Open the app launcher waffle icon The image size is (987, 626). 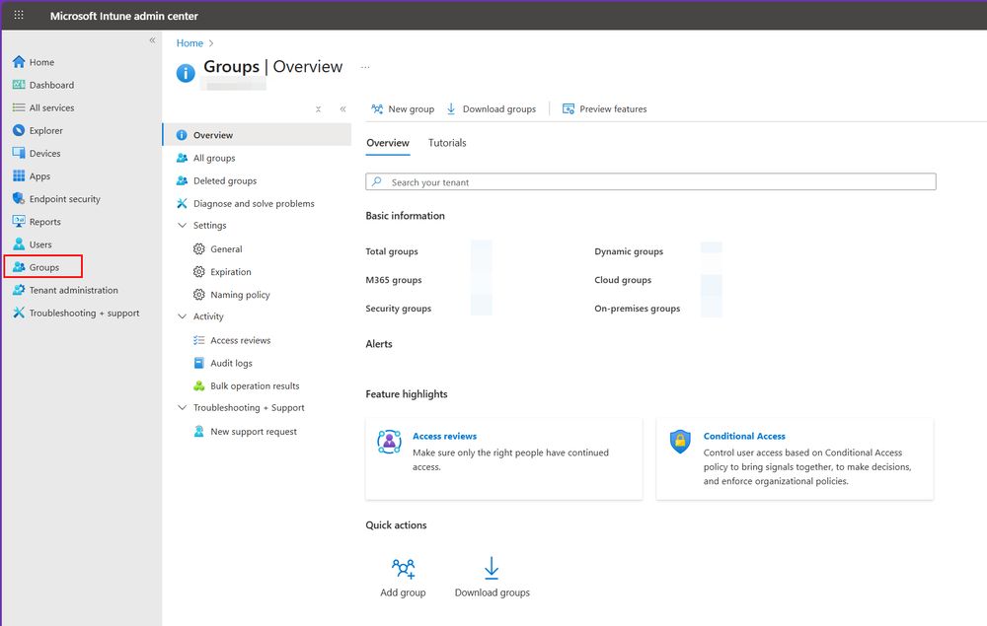pos(19,15)
